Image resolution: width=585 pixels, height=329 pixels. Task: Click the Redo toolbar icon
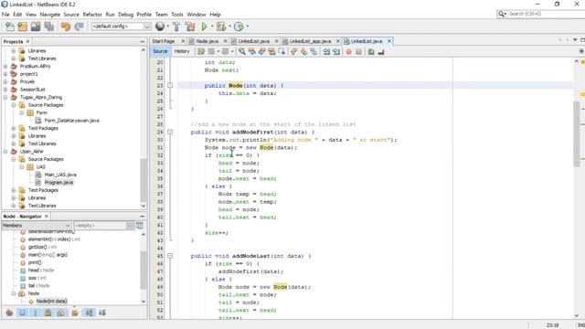point(80,27)
